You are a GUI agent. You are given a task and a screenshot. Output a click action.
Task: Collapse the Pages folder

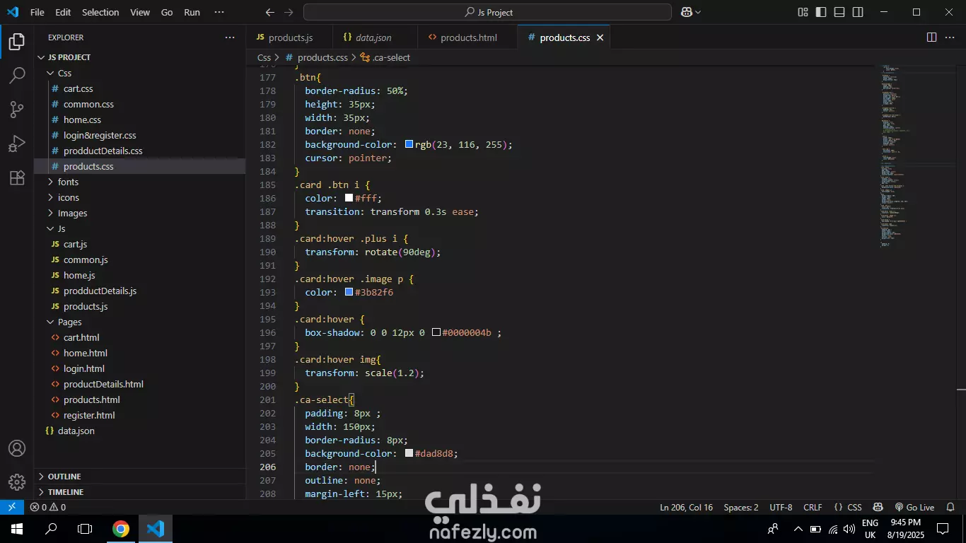click(x=140, y=322)
